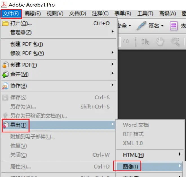
Task: Expand the 创建 PDF(F) submenu arrow
Action: point(112,64)
